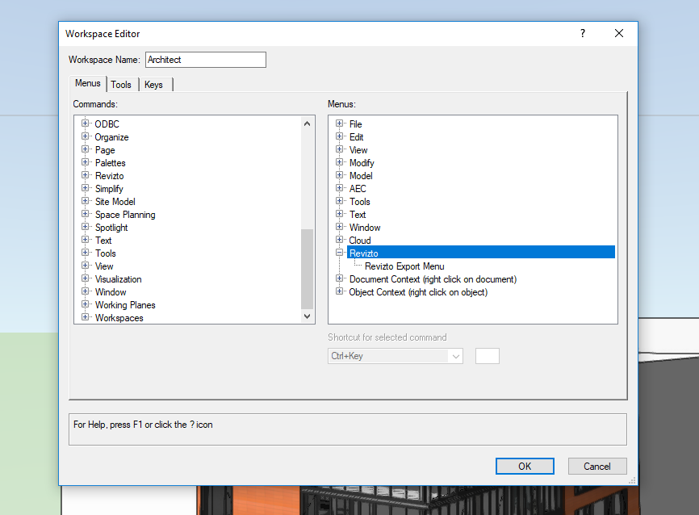Select Visualization in the Commands list
Screen dimensions: 699x515
click(118, 279)
